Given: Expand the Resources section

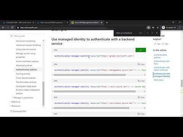Looking at the screenshot, I should coord(15,106).
